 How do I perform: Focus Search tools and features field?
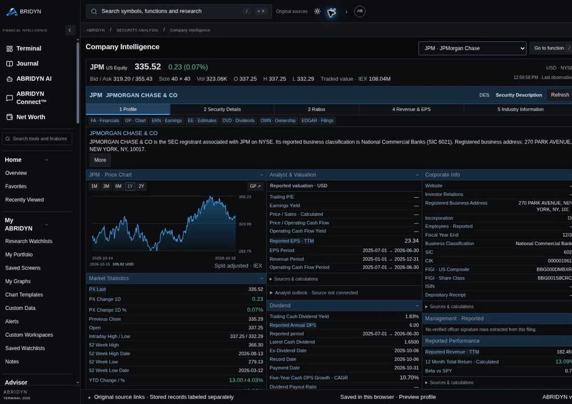tap(37, 139)
